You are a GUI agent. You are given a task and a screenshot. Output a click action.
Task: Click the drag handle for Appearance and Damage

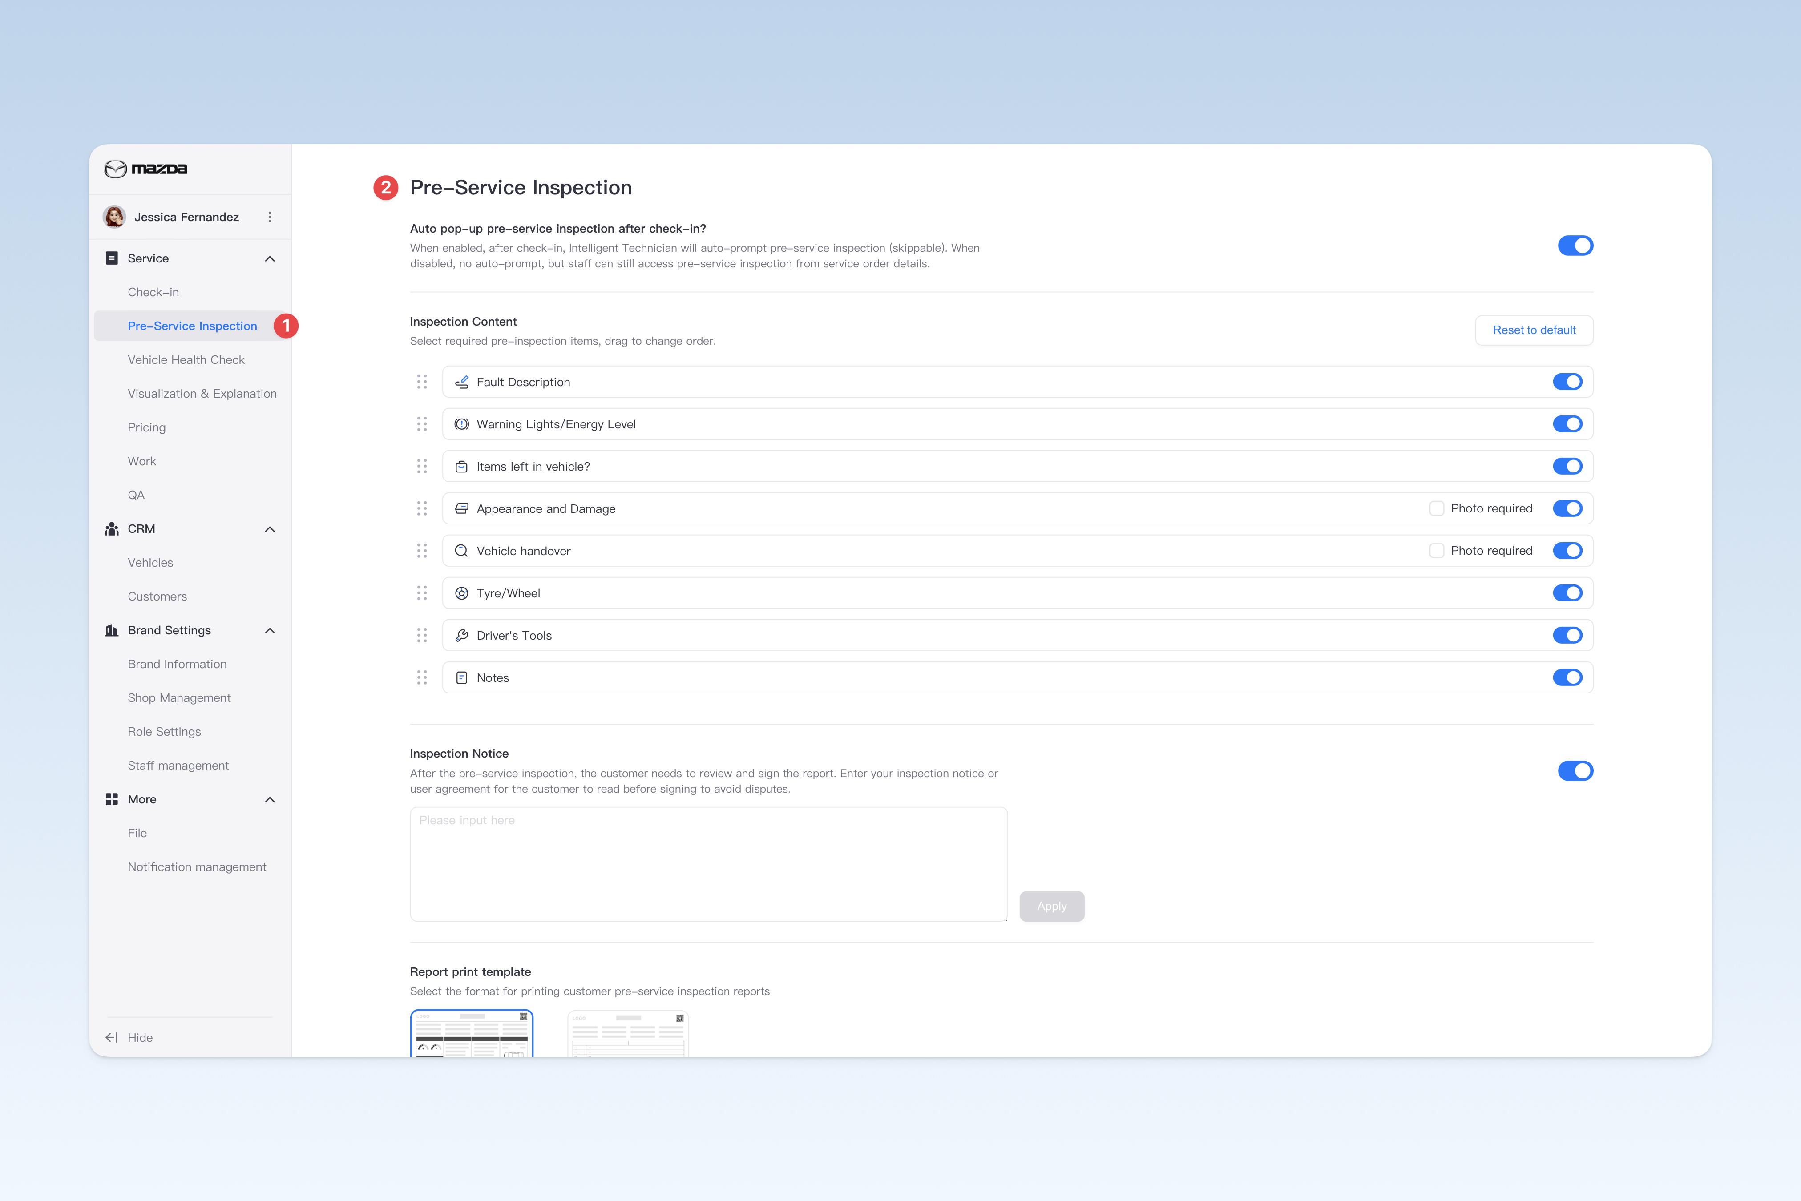tap(422, 508)
